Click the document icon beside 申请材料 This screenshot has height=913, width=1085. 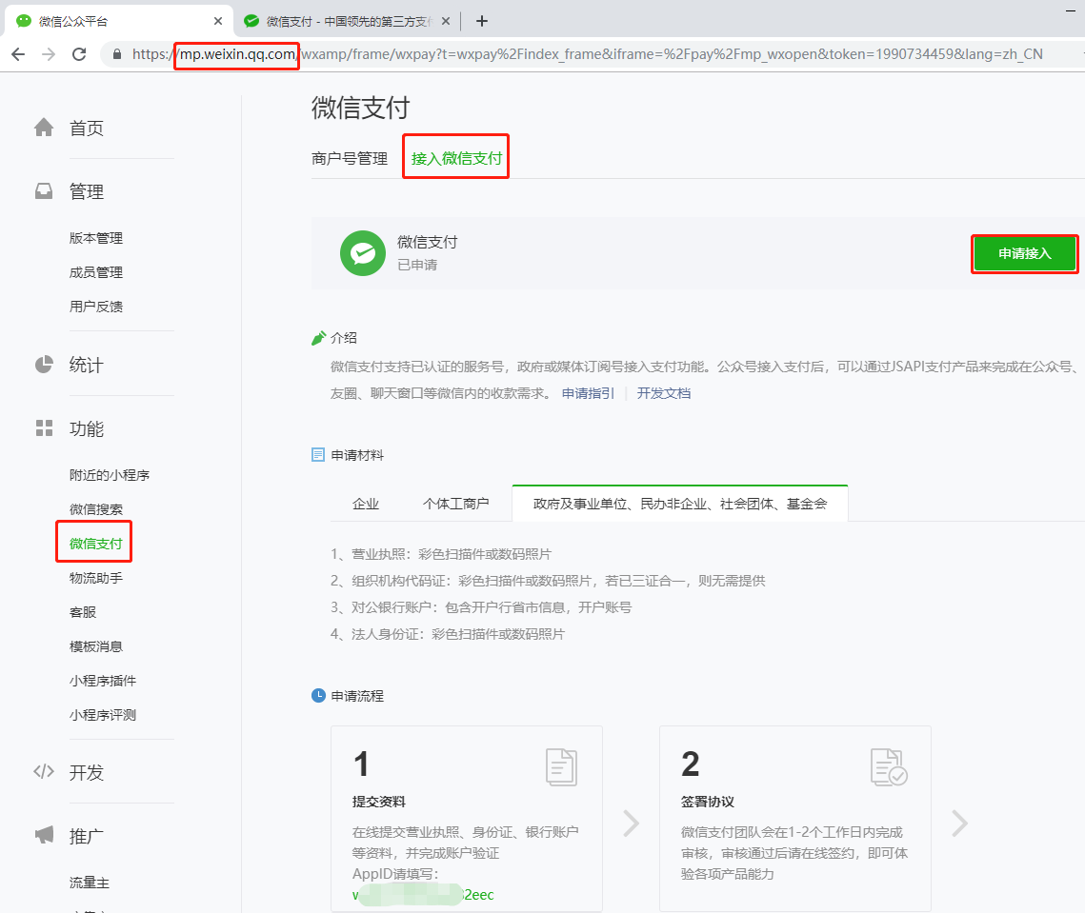(318, 455)
